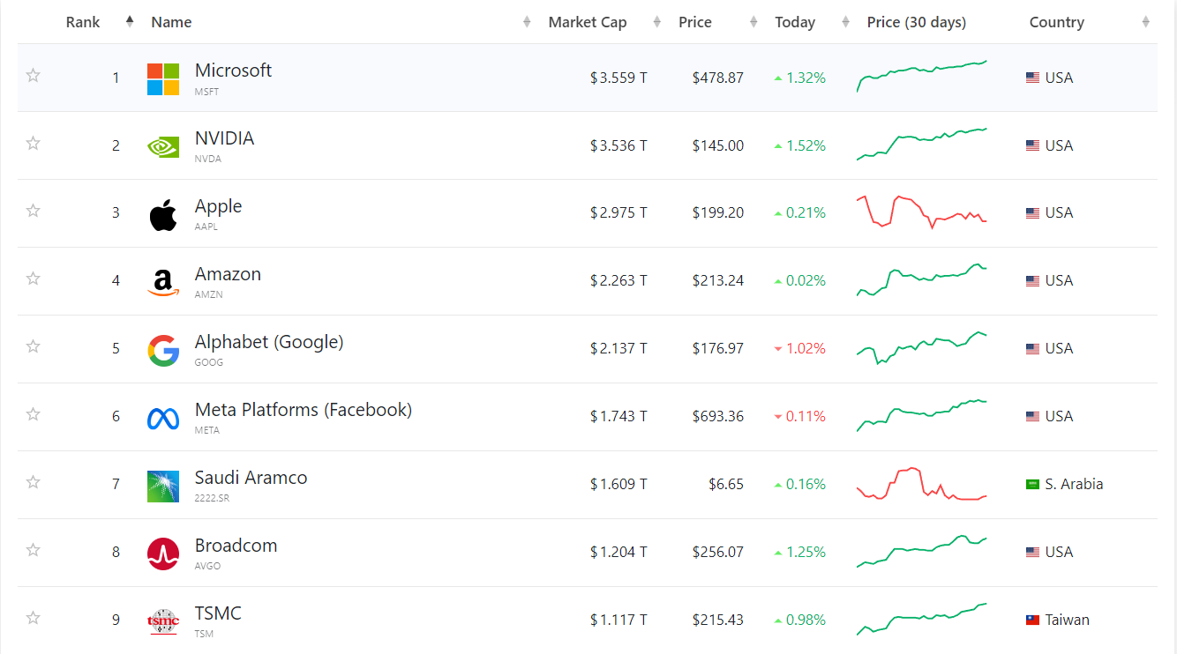Toggle the favorite star for Apple
This screenshot has height=654, width=1177.
coord(34,211)
